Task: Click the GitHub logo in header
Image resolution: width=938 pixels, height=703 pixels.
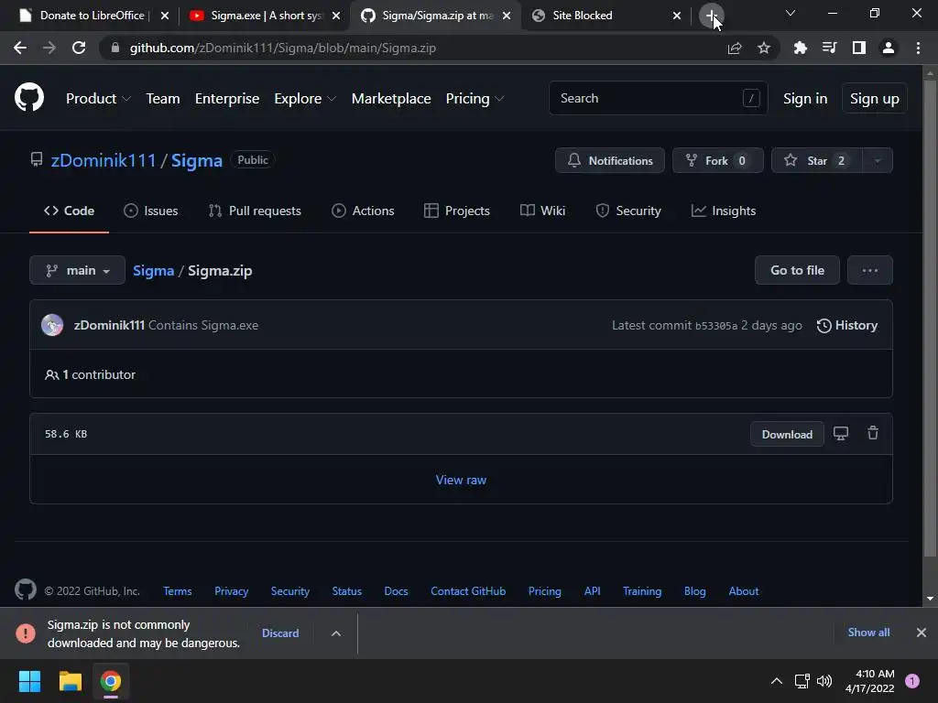Action: (28, 97)
